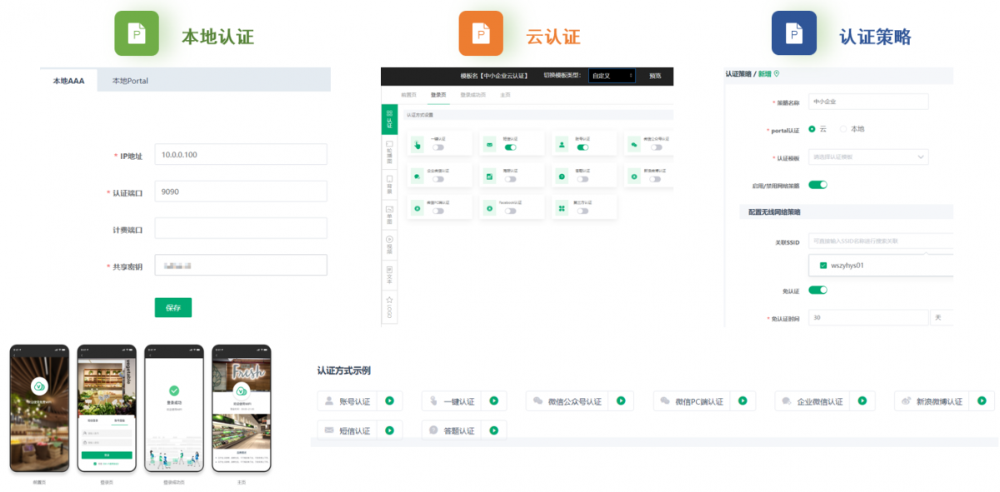This screenshot has height=492, width=1000.
Task: Click the 认证端口 input field
Action: click(x=241, y=192)
